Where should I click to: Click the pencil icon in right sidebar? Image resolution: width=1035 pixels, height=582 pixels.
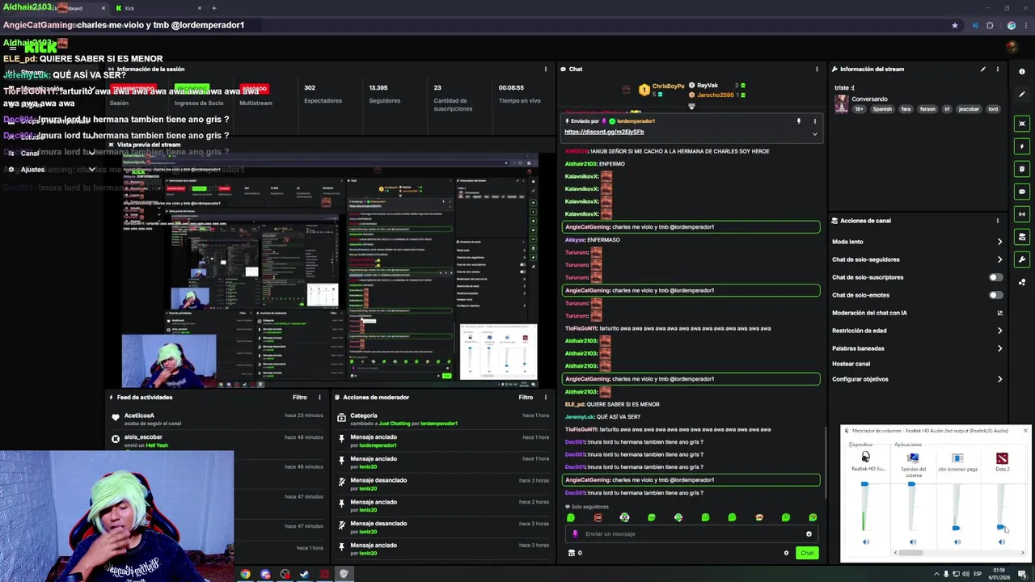[x=1022, y=95]
